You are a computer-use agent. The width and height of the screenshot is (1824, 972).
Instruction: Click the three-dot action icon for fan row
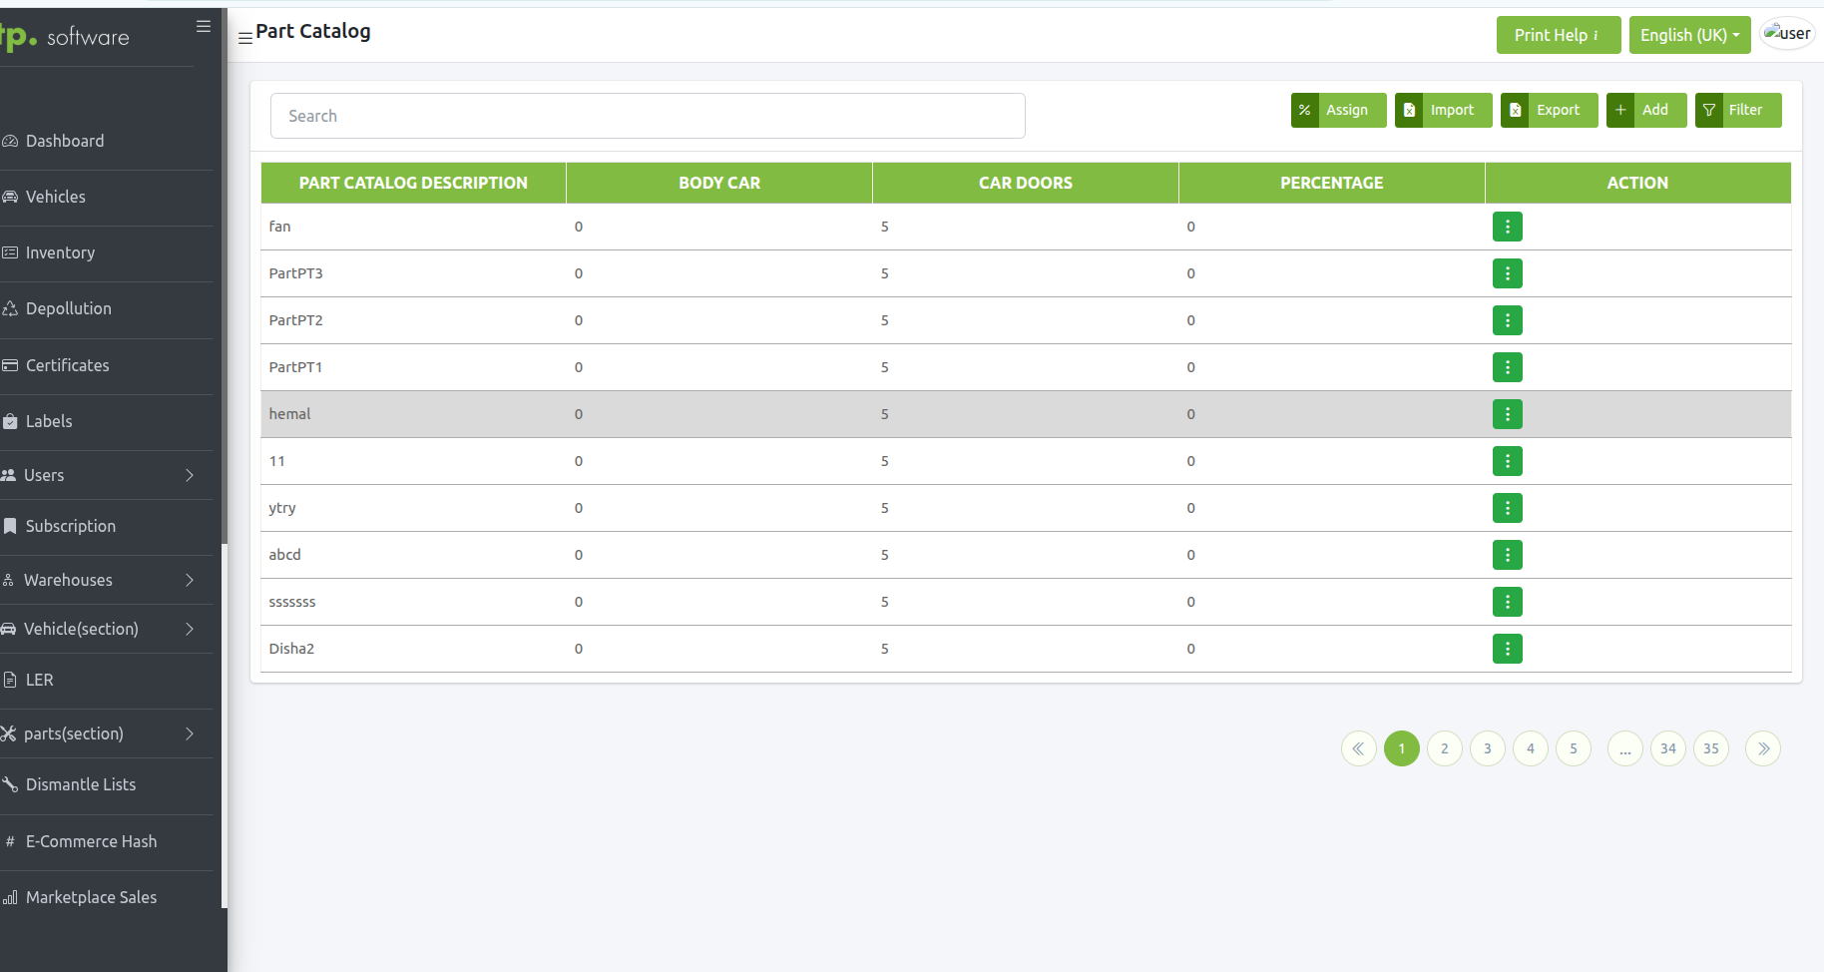1507,227
